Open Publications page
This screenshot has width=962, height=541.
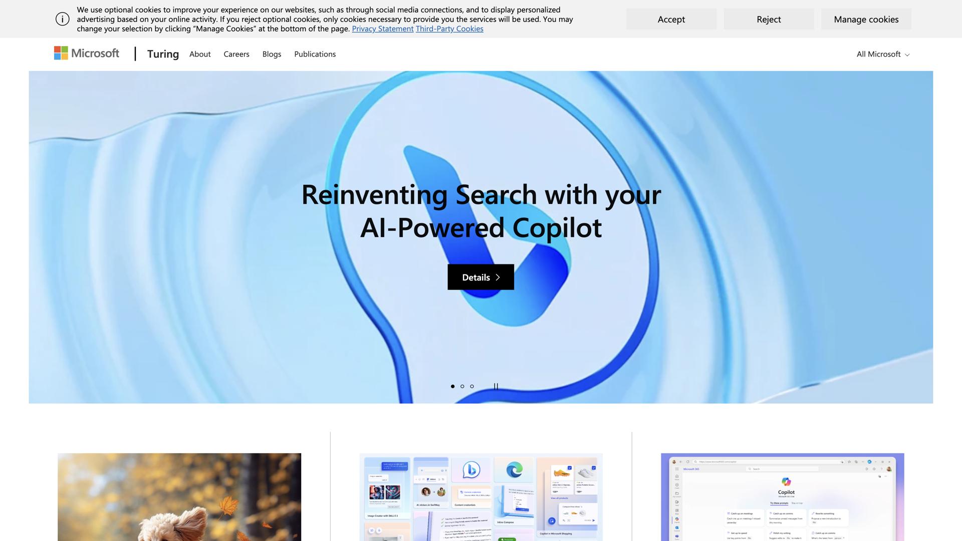[315, 54]
